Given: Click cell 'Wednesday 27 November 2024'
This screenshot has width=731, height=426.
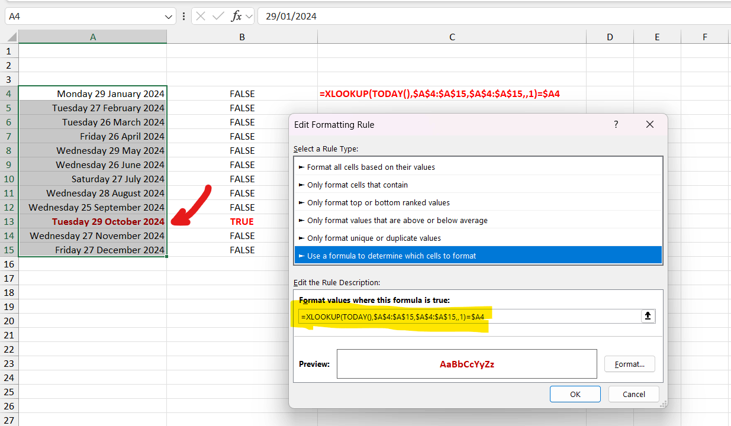Looking at the screenshot, I should (x=93, y=235).
